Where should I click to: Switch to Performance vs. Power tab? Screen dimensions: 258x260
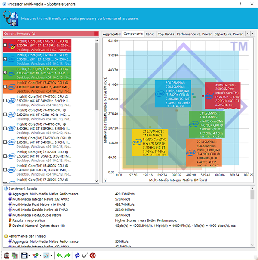click(x=194, y=34)
